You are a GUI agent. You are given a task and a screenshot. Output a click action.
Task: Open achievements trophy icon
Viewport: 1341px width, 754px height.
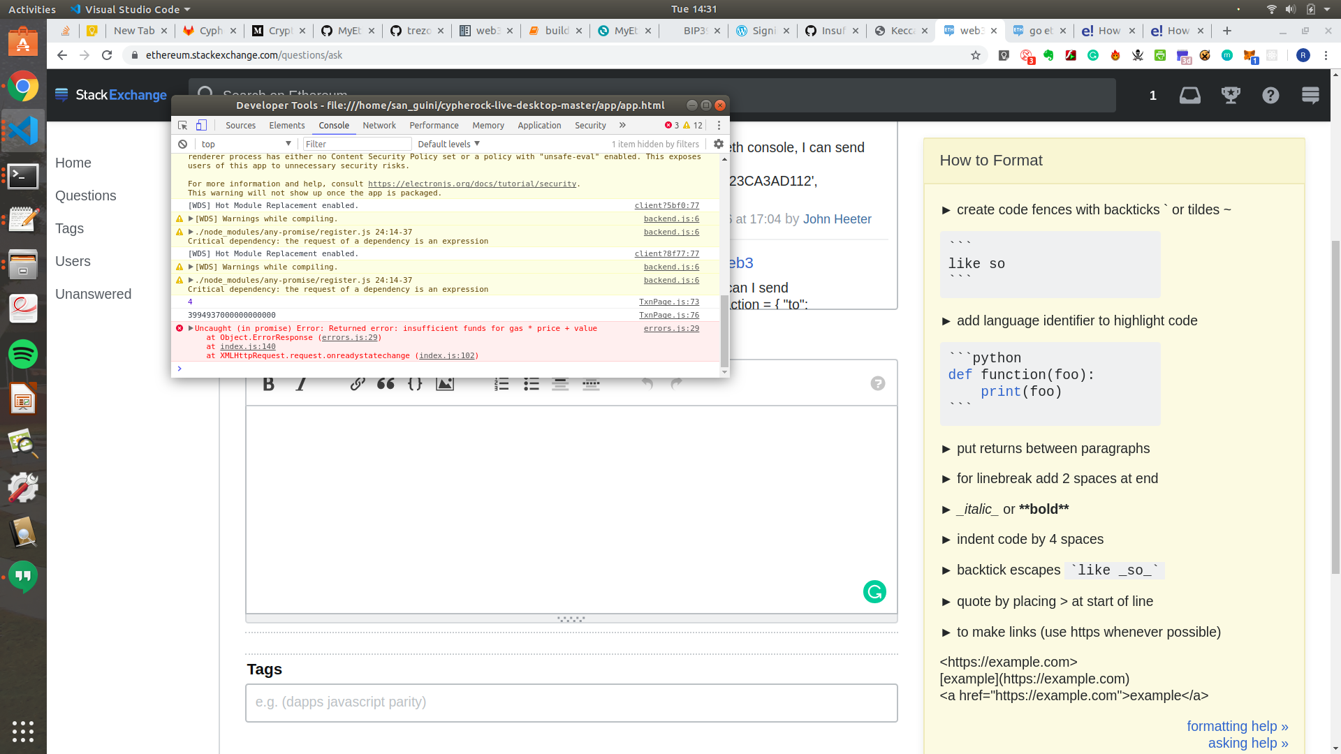(1231, 96)
